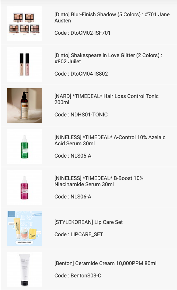The height and width of the screenshot is (290, 177).
Task: Select the code NDHS01-TONIC text
Action: click(81, 115)
